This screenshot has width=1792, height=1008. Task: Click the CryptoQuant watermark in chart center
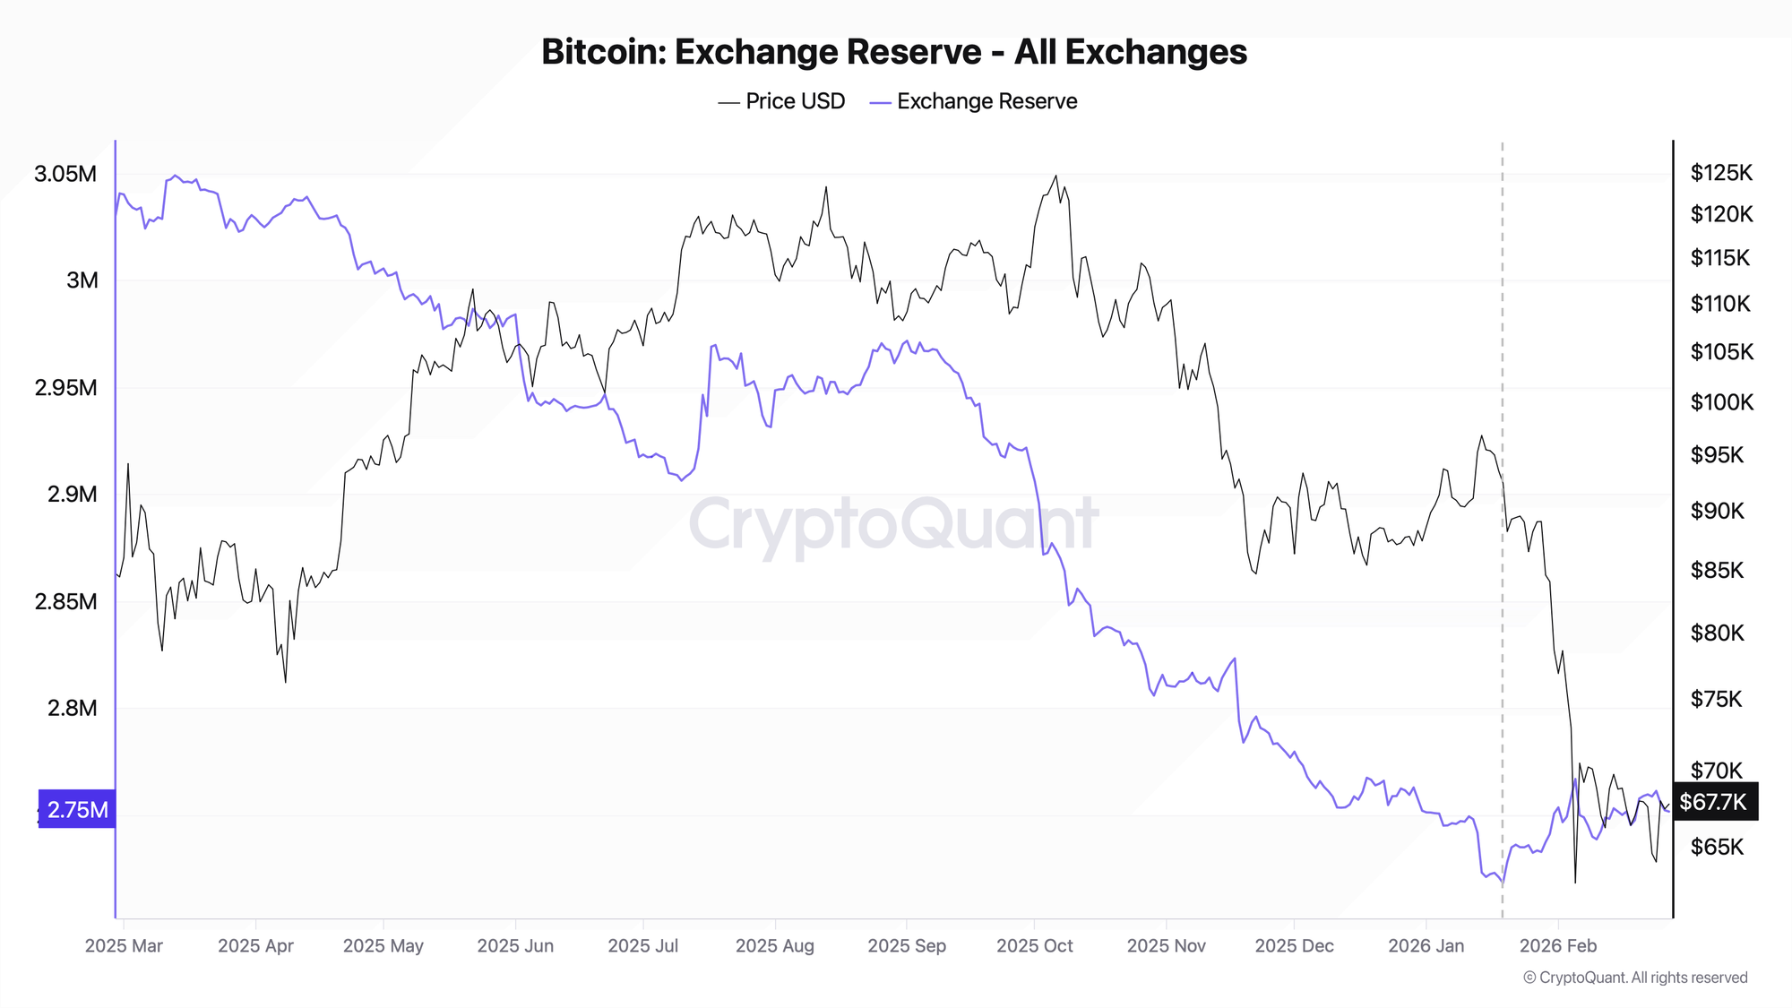[893, 524]
